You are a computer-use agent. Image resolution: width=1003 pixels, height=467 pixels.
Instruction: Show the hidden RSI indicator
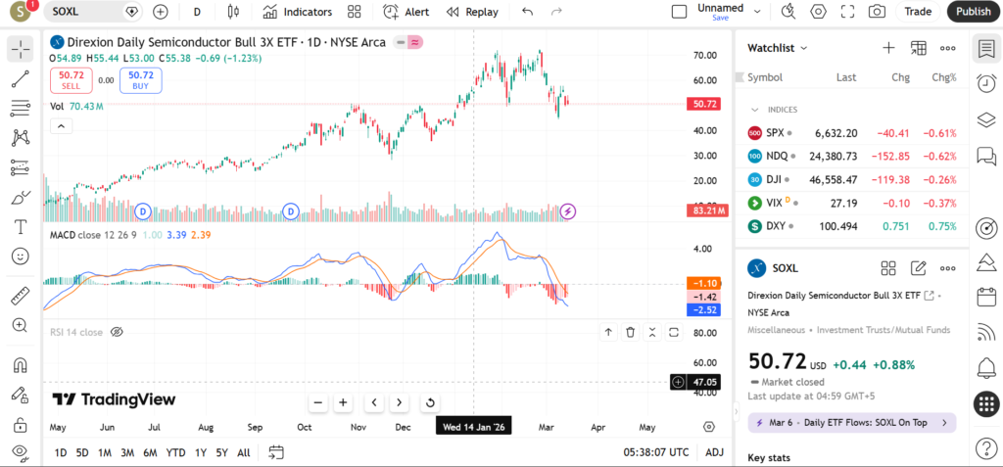tap(117, 332)
